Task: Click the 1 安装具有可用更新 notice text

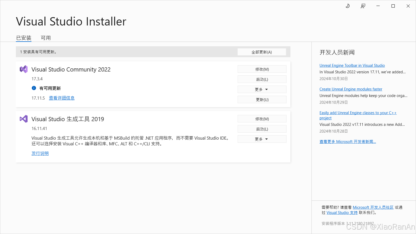Action: 38,52
